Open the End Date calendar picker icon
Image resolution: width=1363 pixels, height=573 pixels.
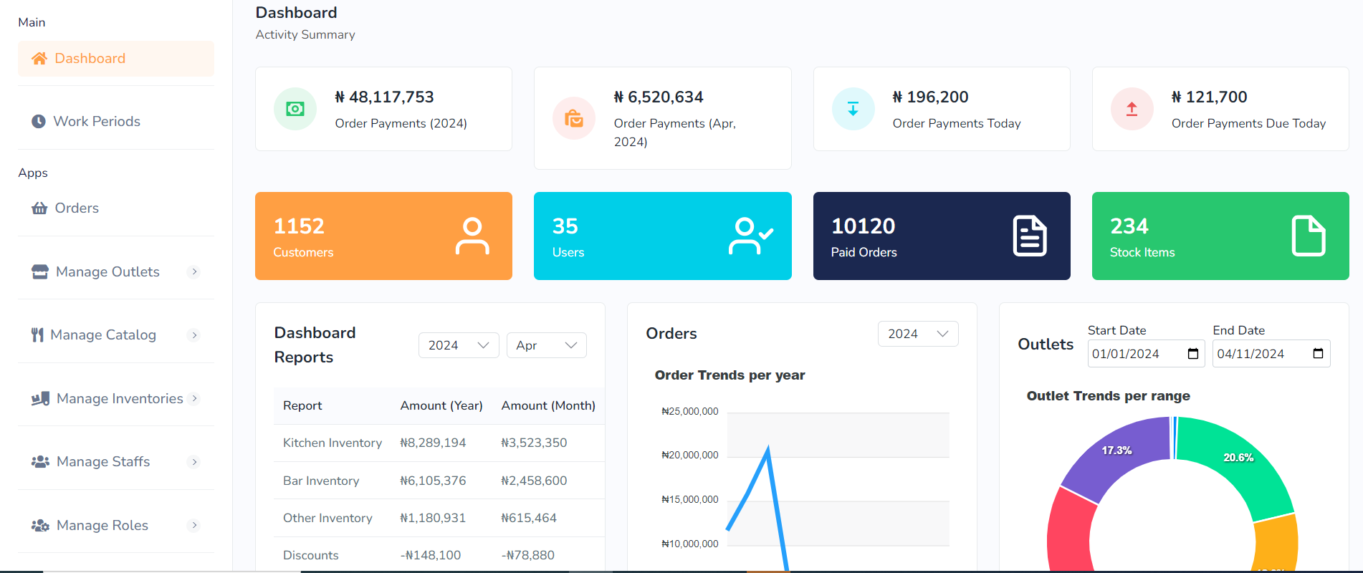pyautogui.click(x=1318, y=354)
